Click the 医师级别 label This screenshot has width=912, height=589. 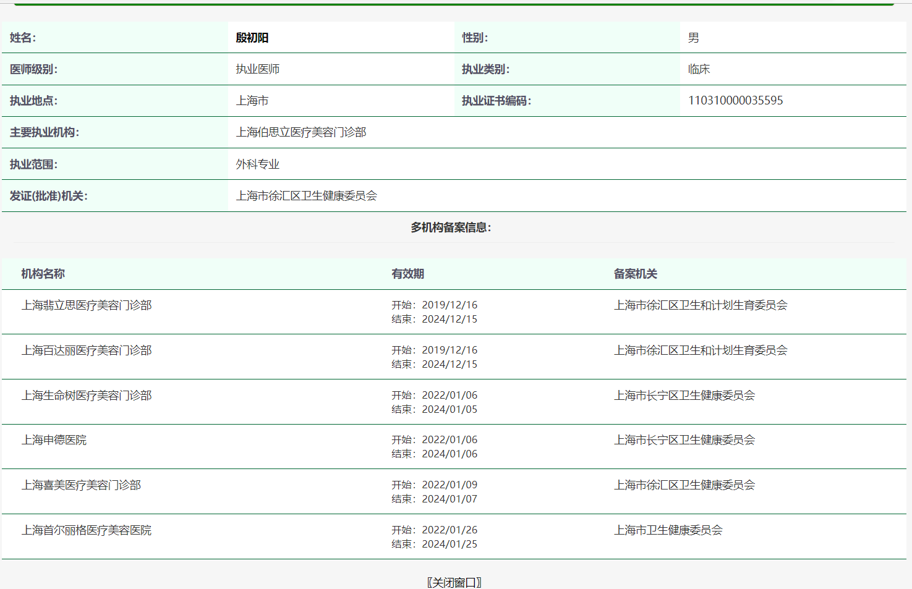pyautogui.click(x=33, y=69)
